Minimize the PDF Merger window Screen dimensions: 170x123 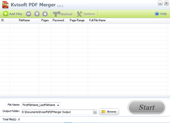tap(160, 3)
